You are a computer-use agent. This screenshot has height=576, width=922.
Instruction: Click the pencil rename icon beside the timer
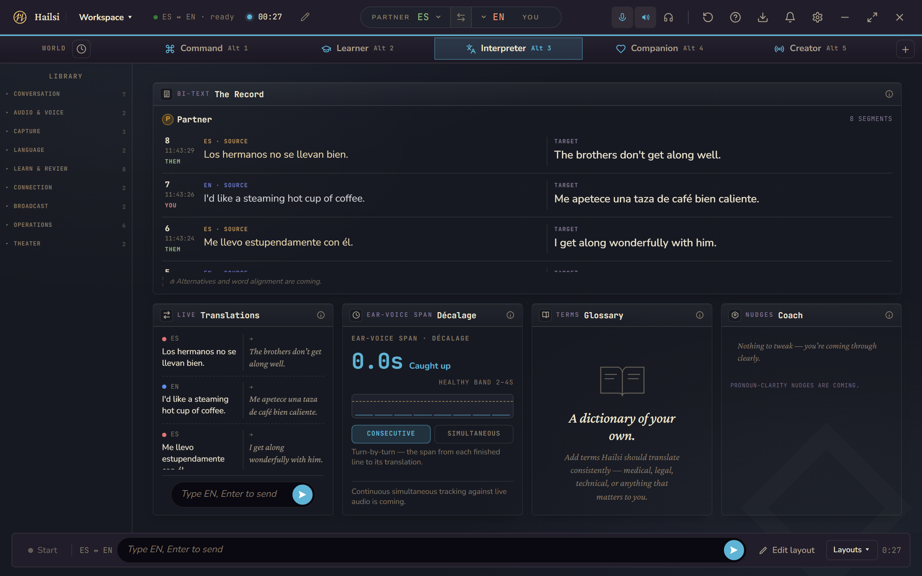(x=305, y=17)
